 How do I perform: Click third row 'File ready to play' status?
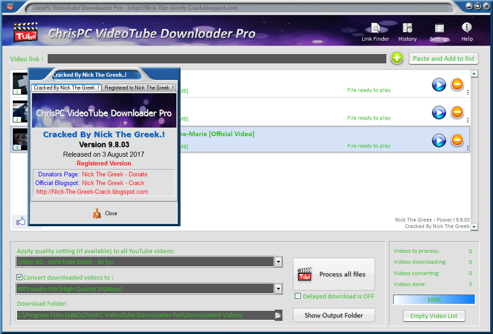(x=369, y=146)
